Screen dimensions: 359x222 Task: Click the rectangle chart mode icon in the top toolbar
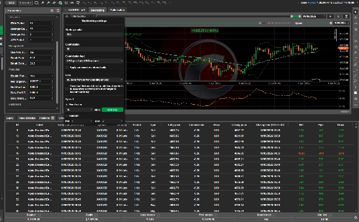click(36, 3)
